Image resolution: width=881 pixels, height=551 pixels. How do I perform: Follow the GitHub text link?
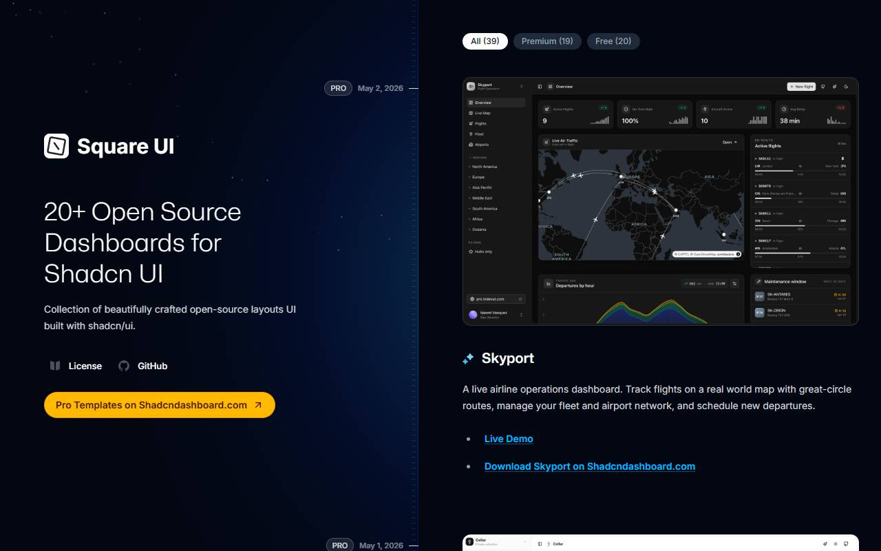(x=152, y=366)
